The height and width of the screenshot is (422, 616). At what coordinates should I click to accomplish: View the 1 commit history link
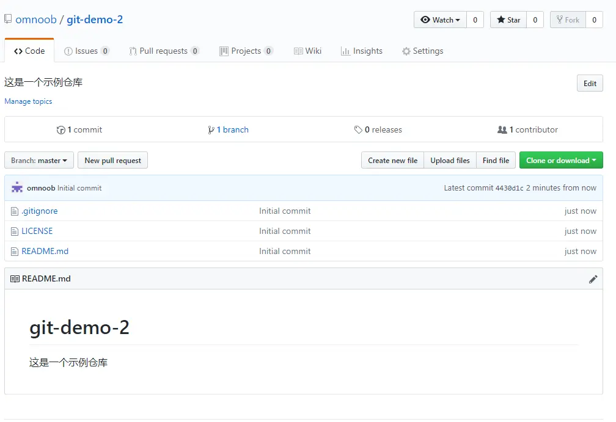coord(79,129)
